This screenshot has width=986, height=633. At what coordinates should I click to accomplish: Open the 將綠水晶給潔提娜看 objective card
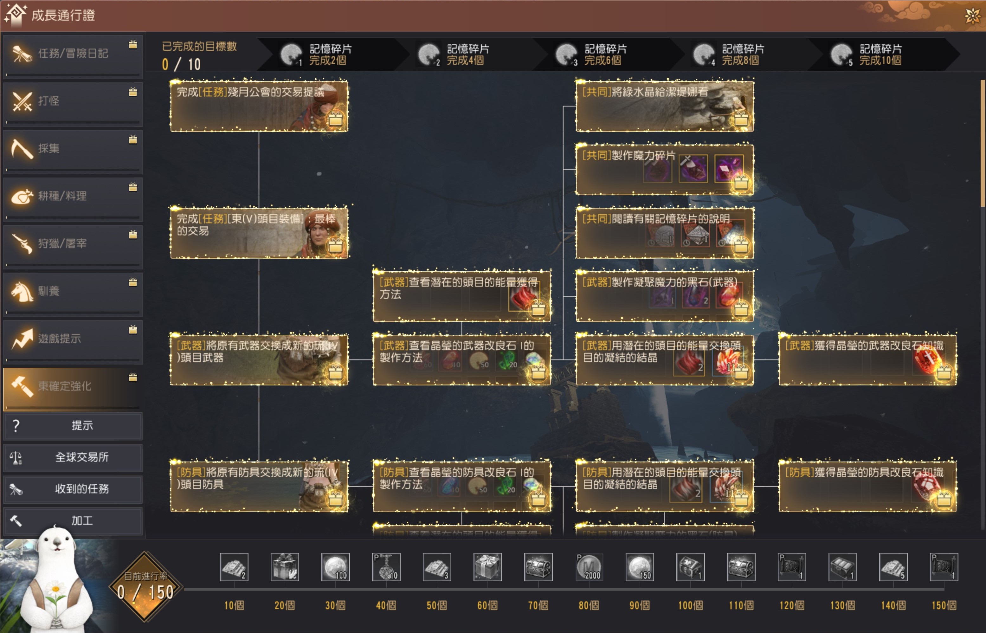[x=664, y=107]
